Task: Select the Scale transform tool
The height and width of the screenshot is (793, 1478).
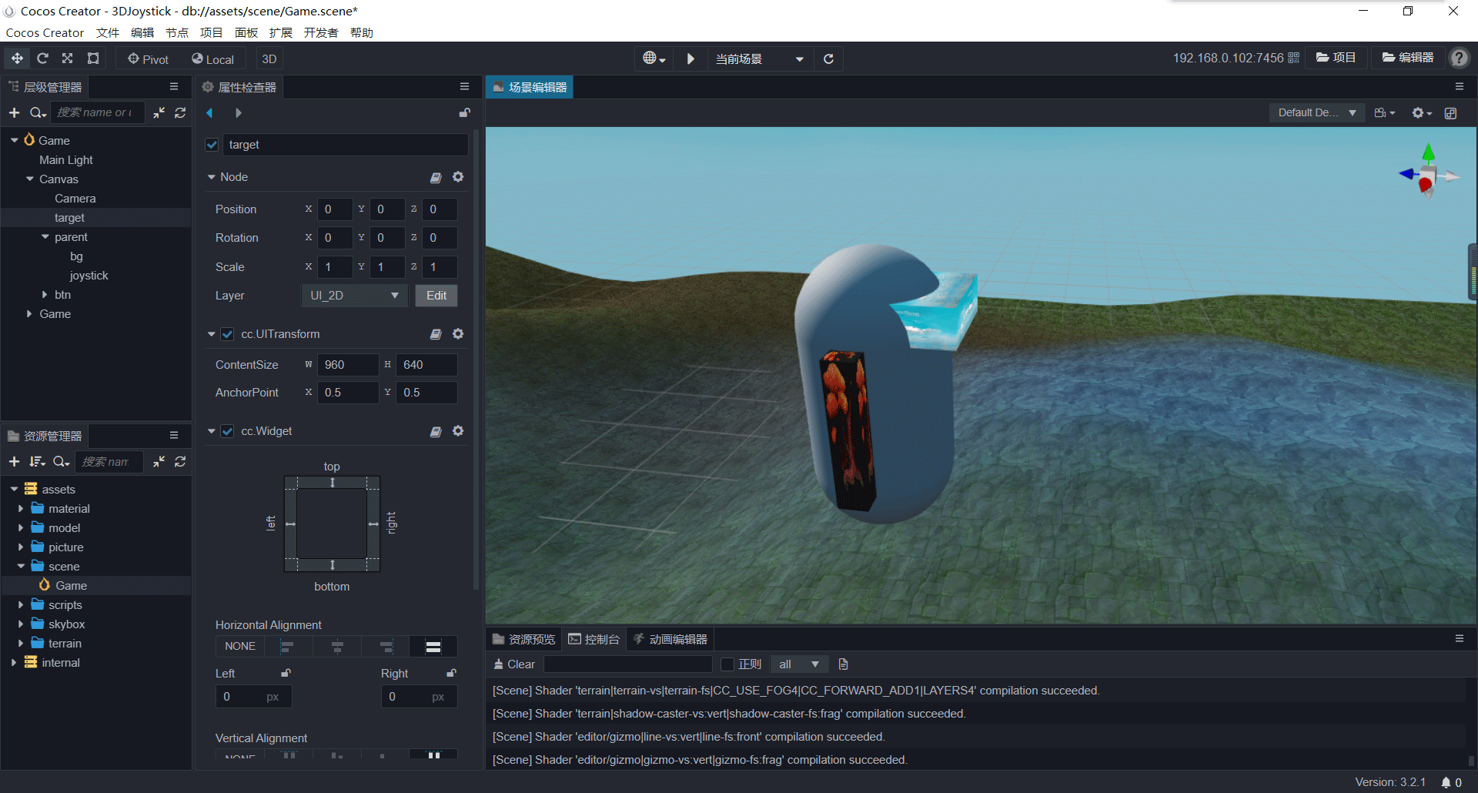Action: pyautogui.click(x=68, y=59)
